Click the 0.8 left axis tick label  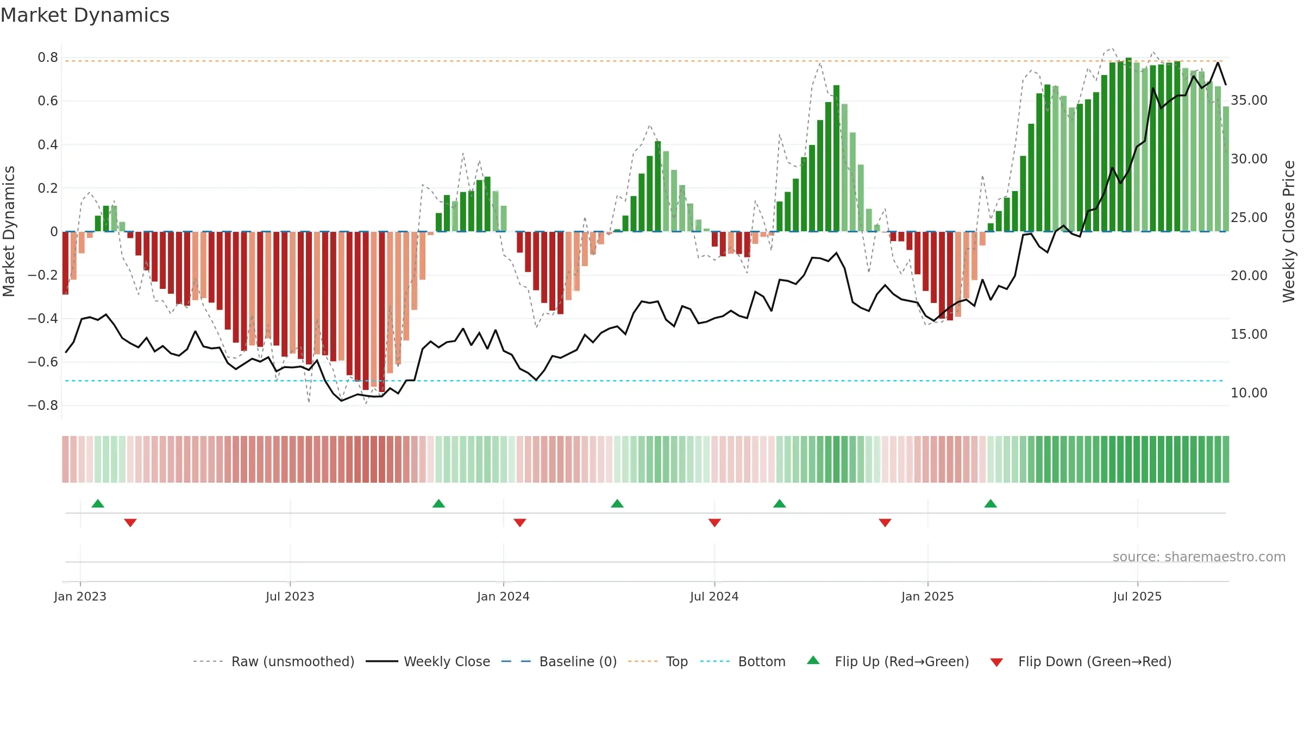click(x=48, y=58)
